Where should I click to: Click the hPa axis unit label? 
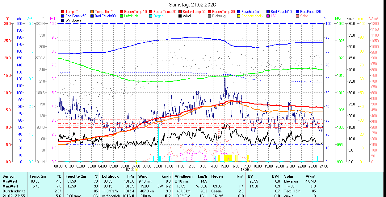click(338, 19)
